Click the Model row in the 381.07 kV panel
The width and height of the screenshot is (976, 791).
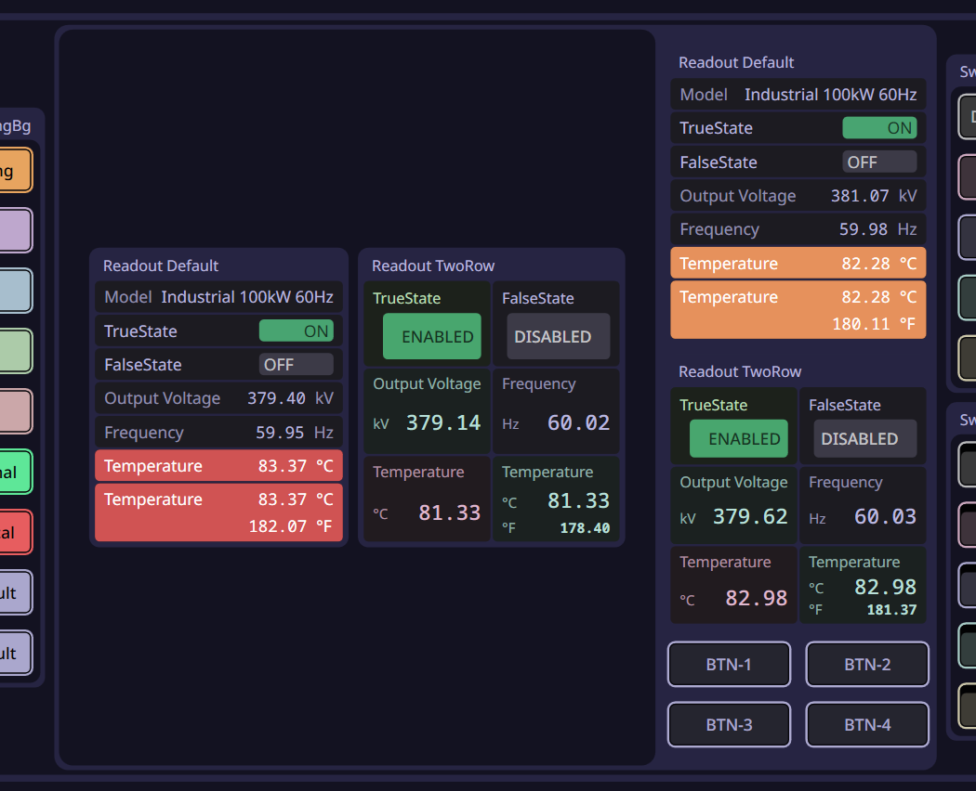point(798,95)
